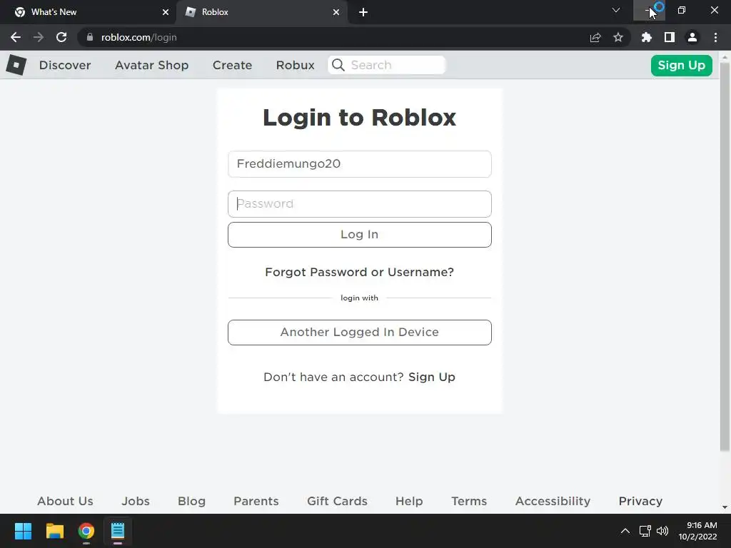
Task: Click the search magnifier icon
Action: point(338,65)
